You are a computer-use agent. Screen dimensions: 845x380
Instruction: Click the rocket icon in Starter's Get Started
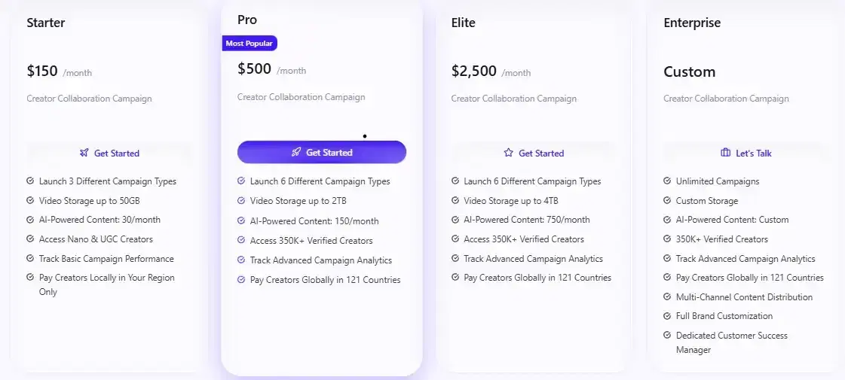tap(84, 153)
